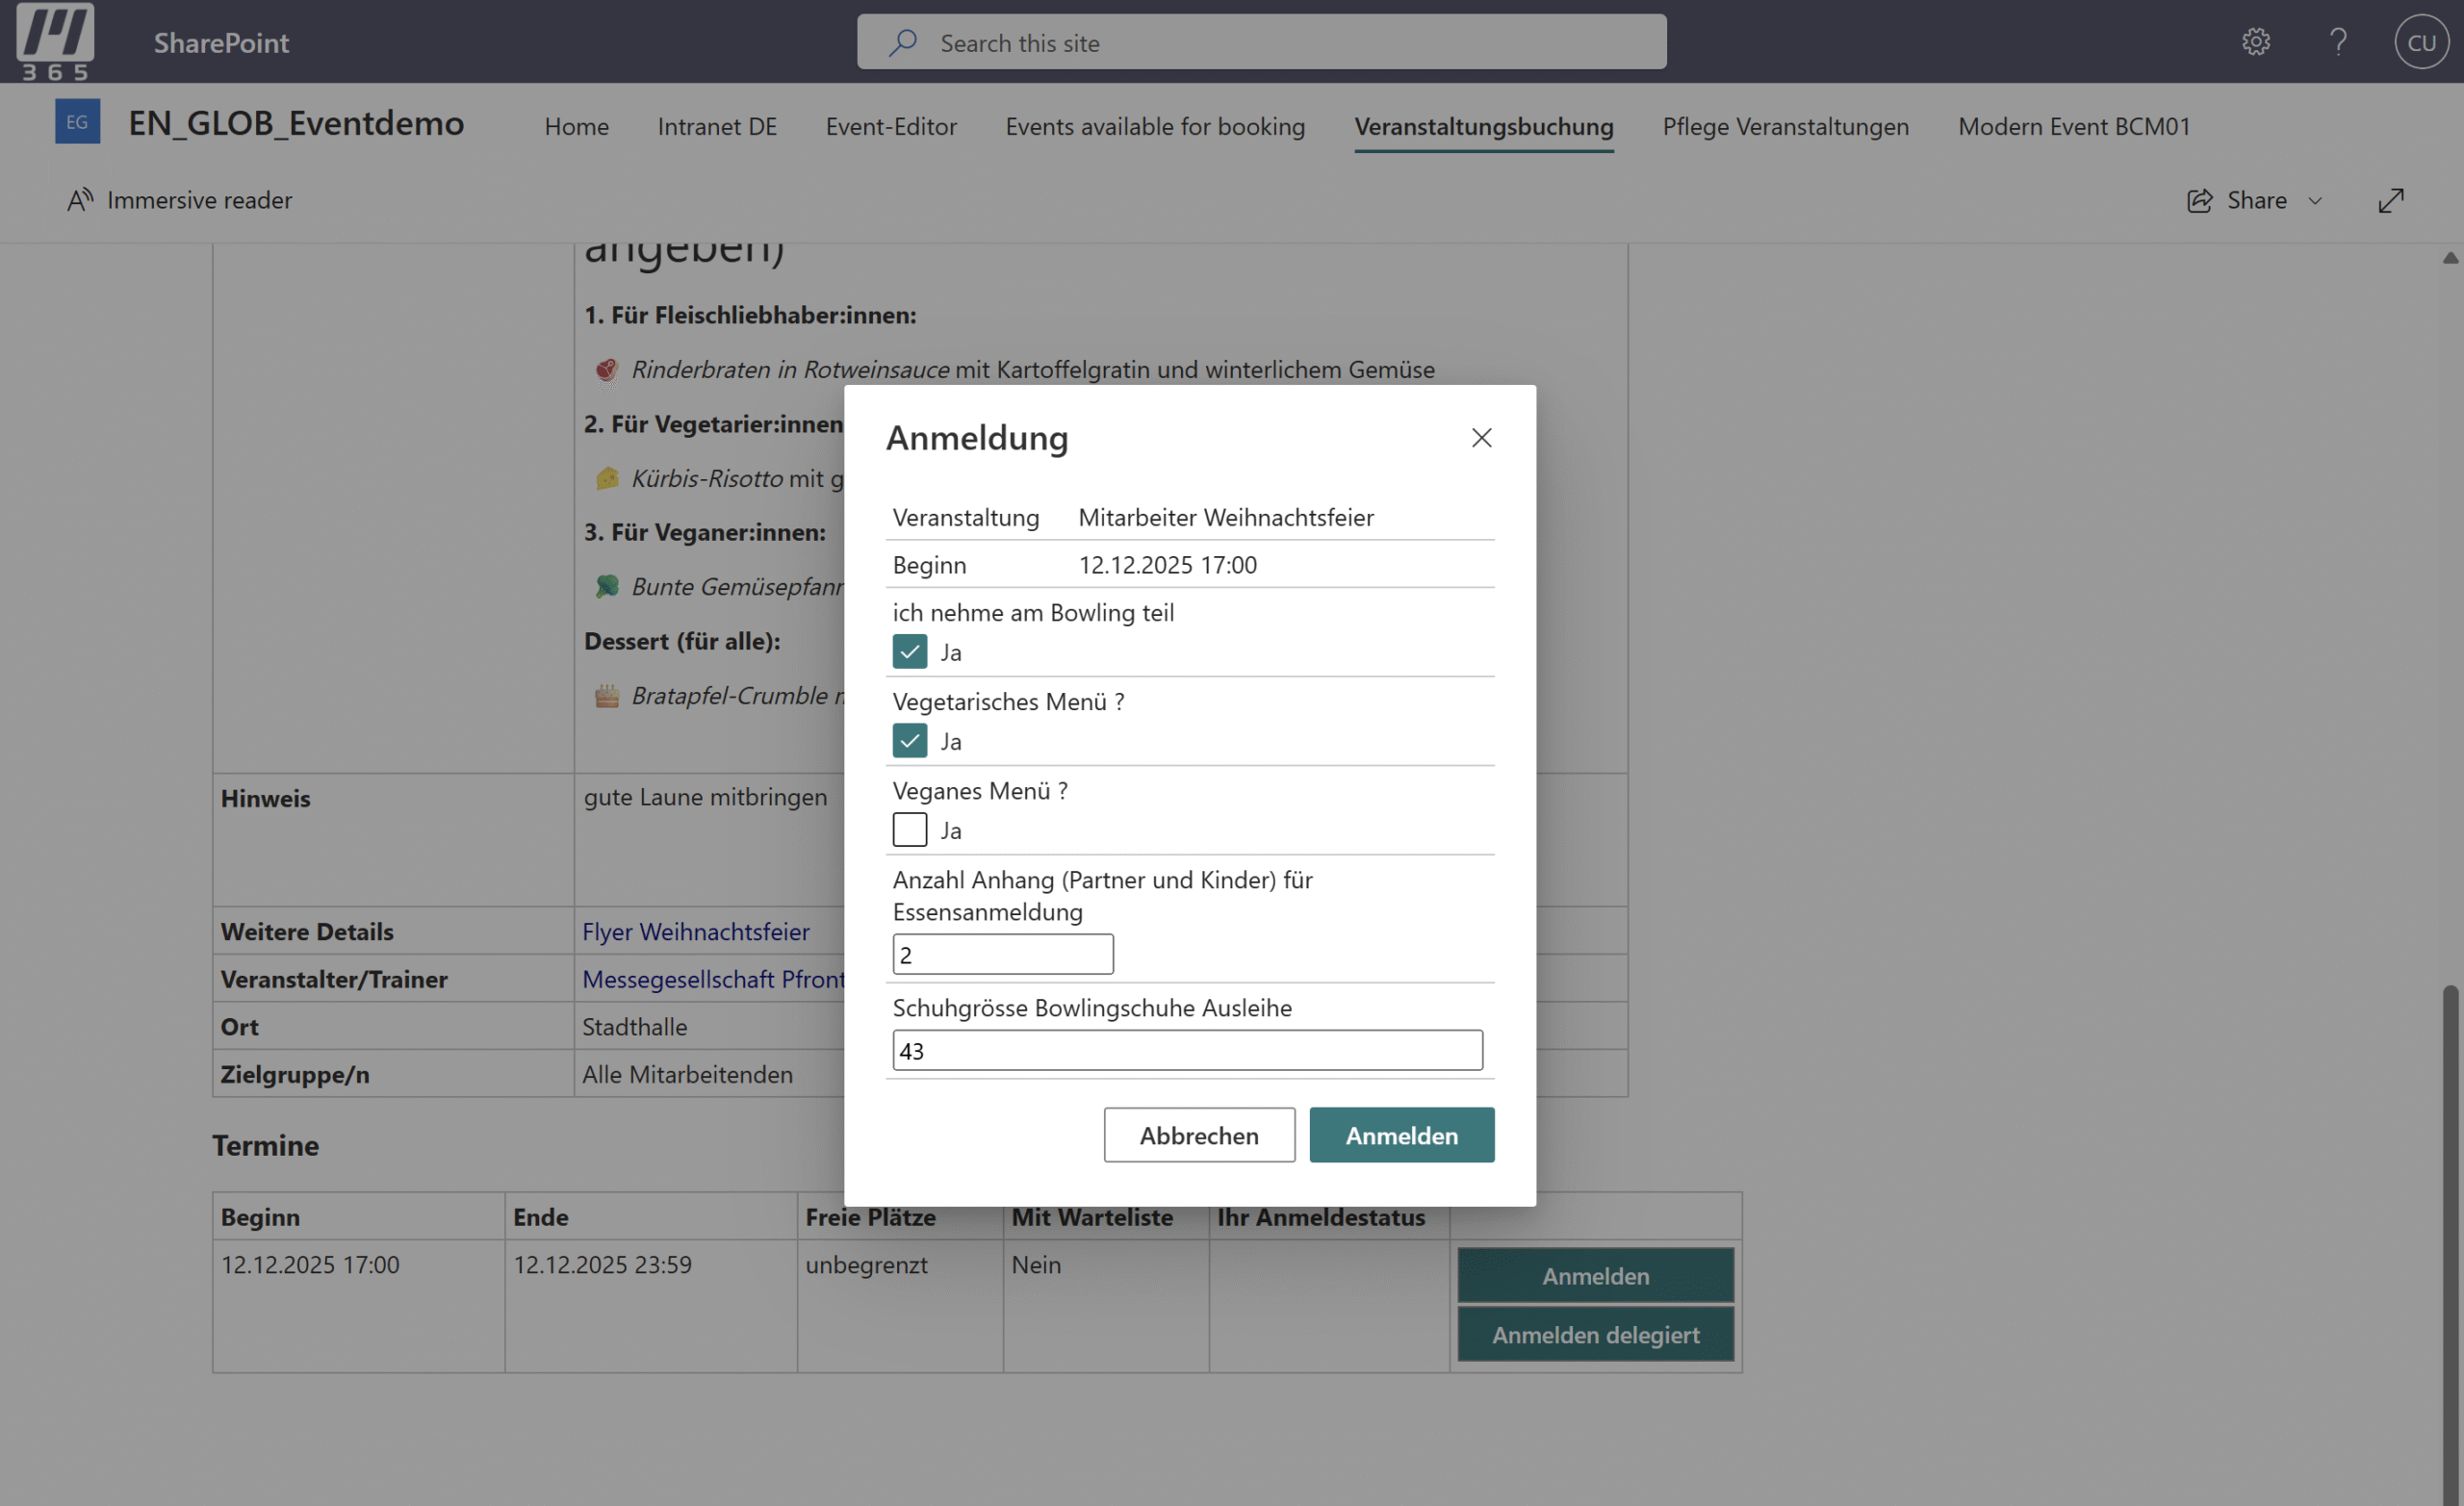Focus the Anzahl Anhang number field
Viewport: 2464px width, 1506px height.
(1002, 954)
